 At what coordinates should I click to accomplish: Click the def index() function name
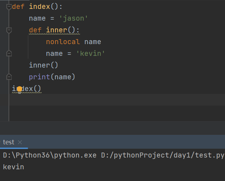pos(39,7)
